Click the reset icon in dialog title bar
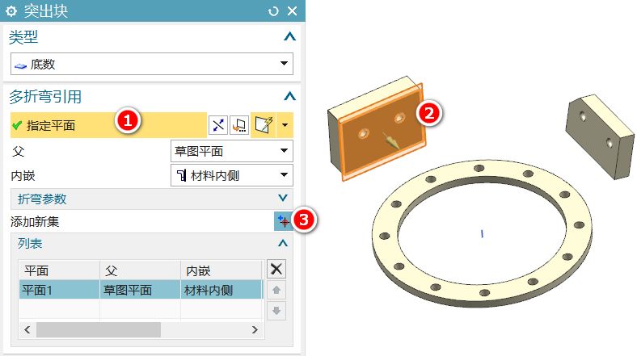The height and width of the screenshot is (356, 637). click(273, 10)
